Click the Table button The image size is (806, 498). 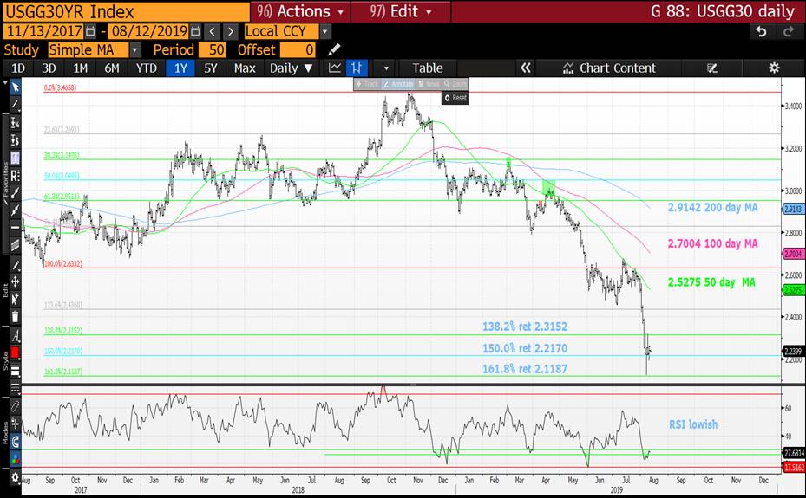tap(427, 68)
